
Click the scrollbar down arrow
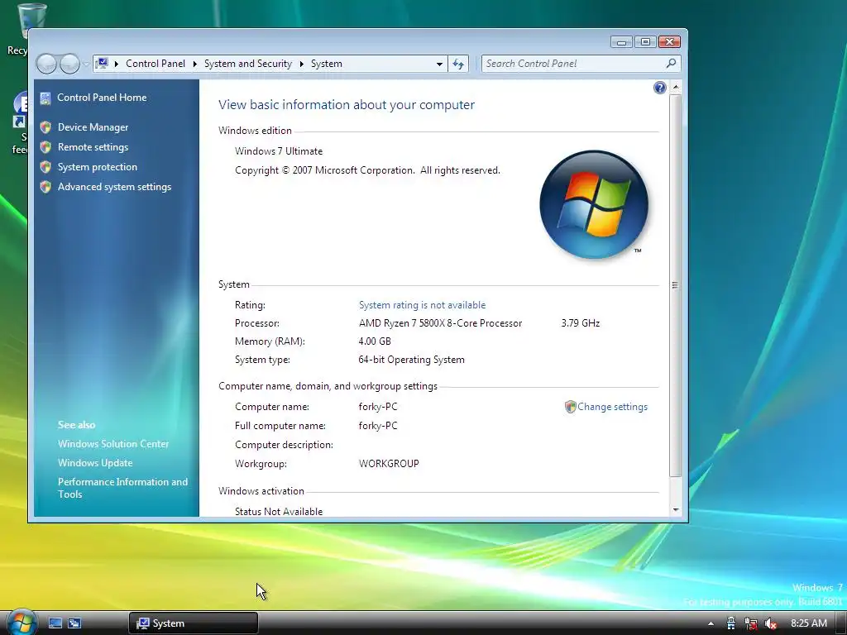click(675, 509)
